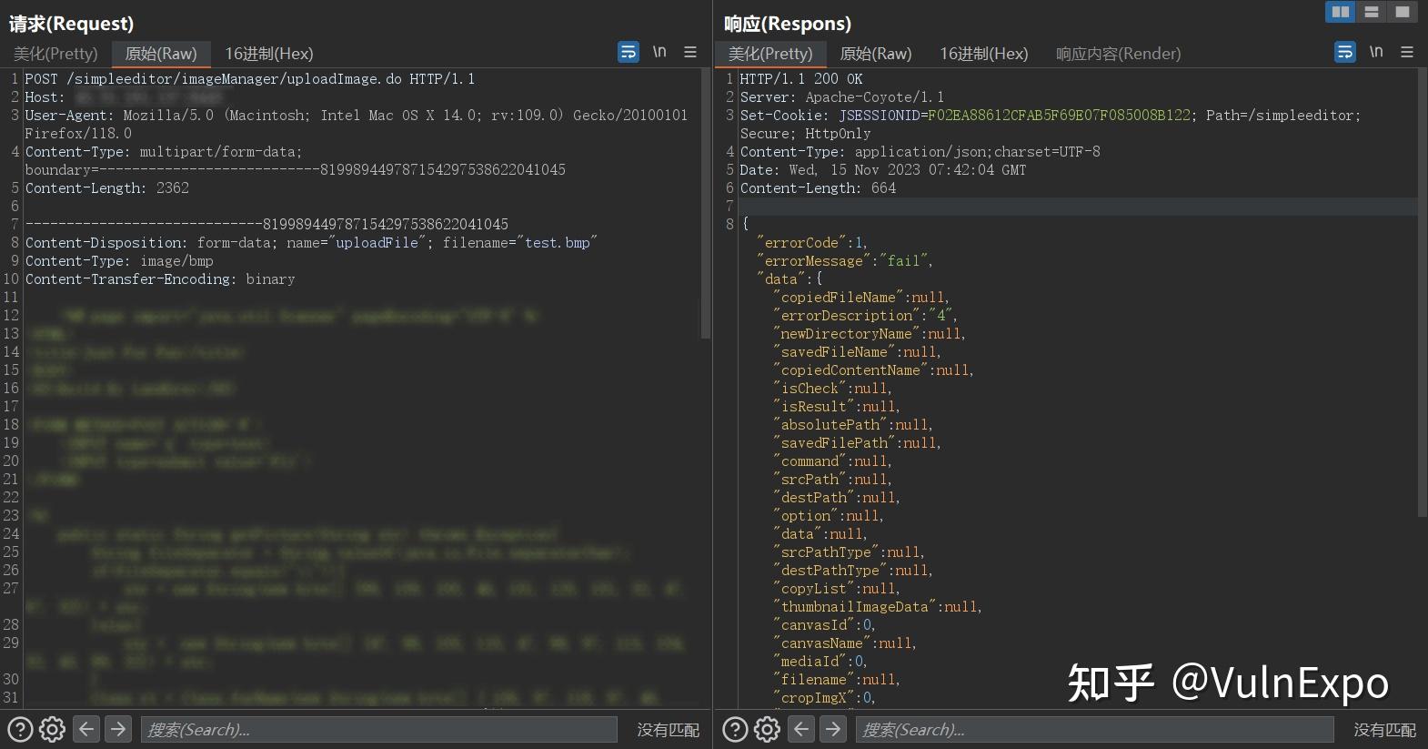This screenshot has height=749, width=1428.
Task: Open hamburger options menu in Request panel
Action: coord(690,52)
